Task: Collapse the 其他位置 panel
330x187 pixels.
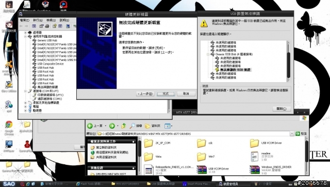Action: click(x=133, y=168)
